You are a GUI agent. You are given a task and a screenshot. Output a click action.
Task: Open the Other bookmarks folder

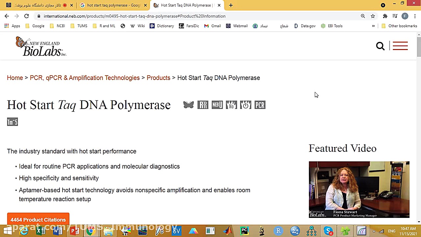(x=399, y=26)
